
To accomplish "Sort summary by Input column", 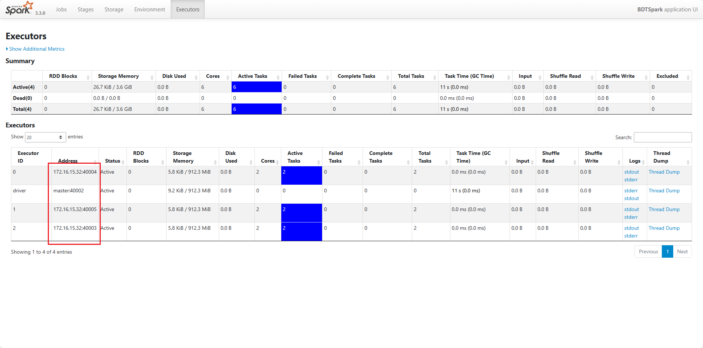I will (528, 76).
